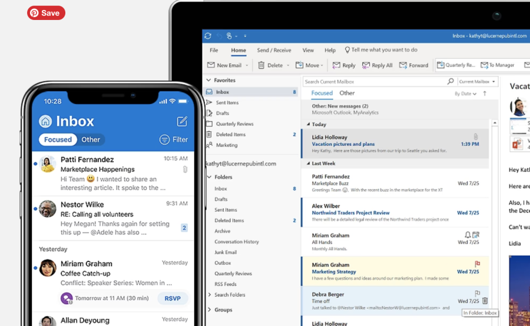Delete the Debra Berger email via trash icon
The height and width of the screenshot is (326, 530).
pyautogui.click(x=485, y=300)
